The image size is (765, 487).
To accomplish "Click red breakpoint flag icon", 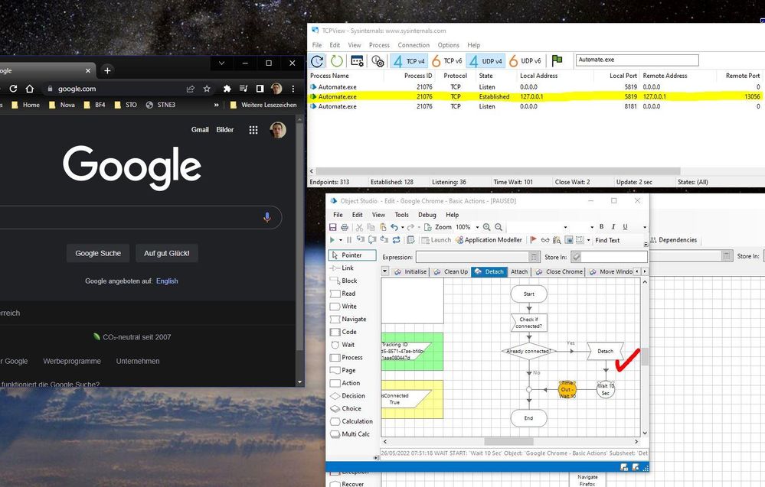I will coord(533,239).
